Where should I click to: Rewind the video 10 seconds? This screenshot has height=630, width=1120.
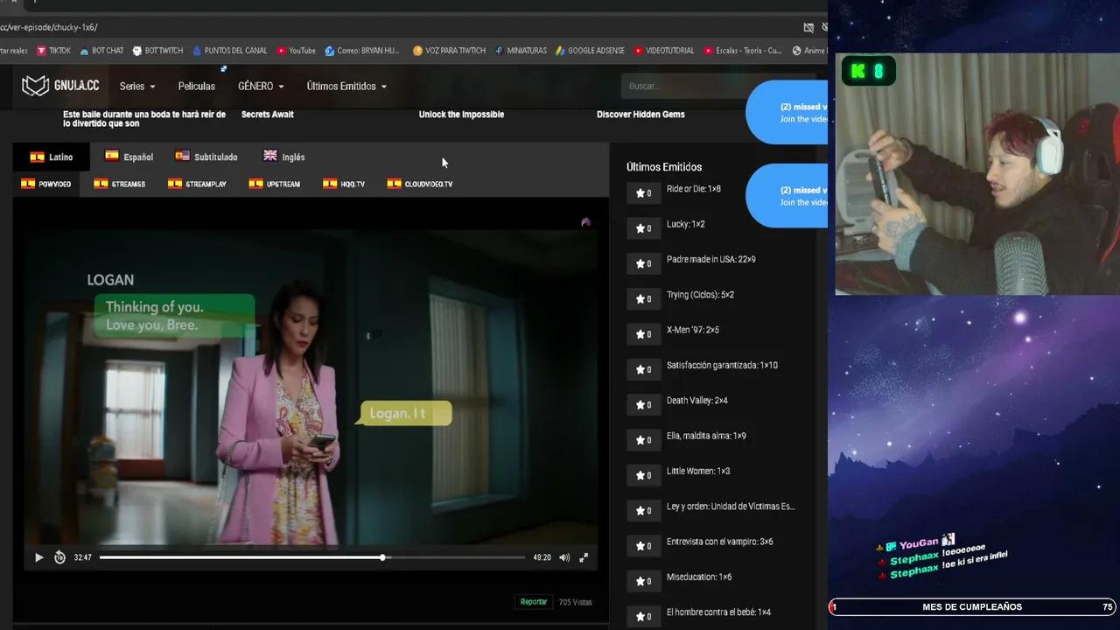pos(59,557)
